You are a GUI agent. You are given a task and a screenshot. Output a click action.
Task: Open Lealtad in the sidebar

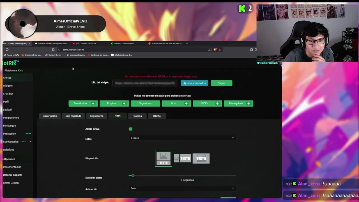pos(7,110)
